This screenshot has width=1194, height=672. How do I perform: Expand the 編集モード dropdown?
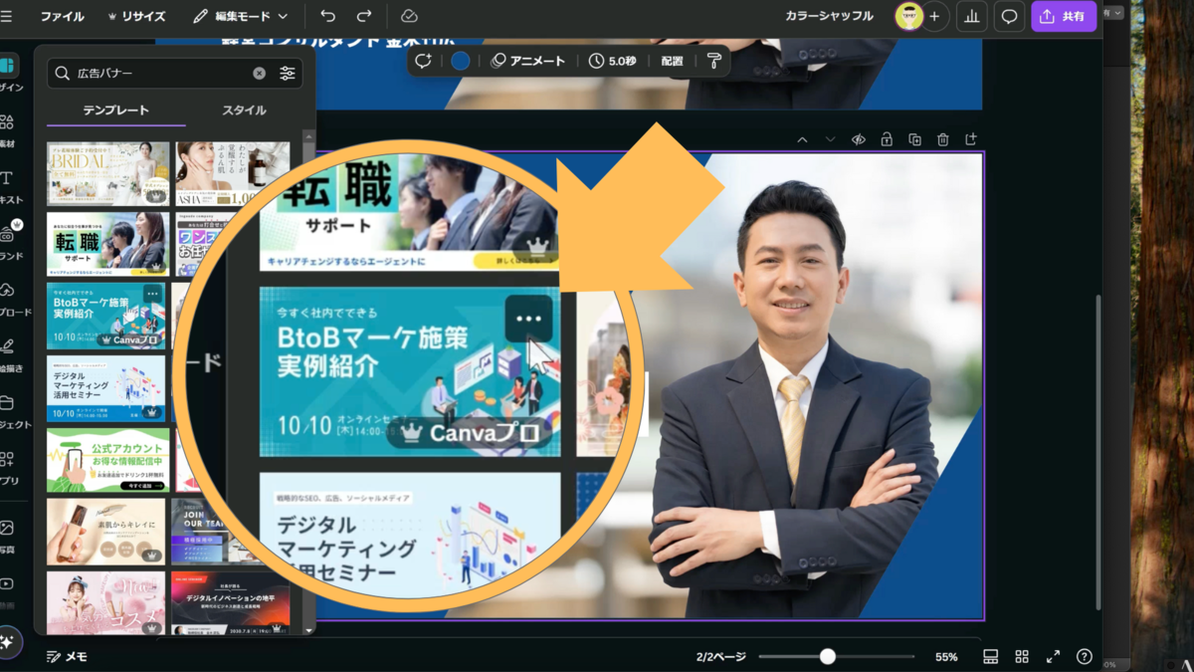(x=240, y=17)
